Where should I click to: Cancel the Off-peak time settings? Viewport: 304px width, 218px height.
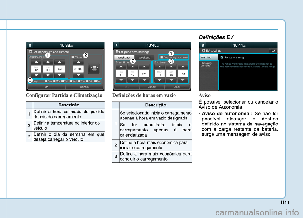coord(152,87)
